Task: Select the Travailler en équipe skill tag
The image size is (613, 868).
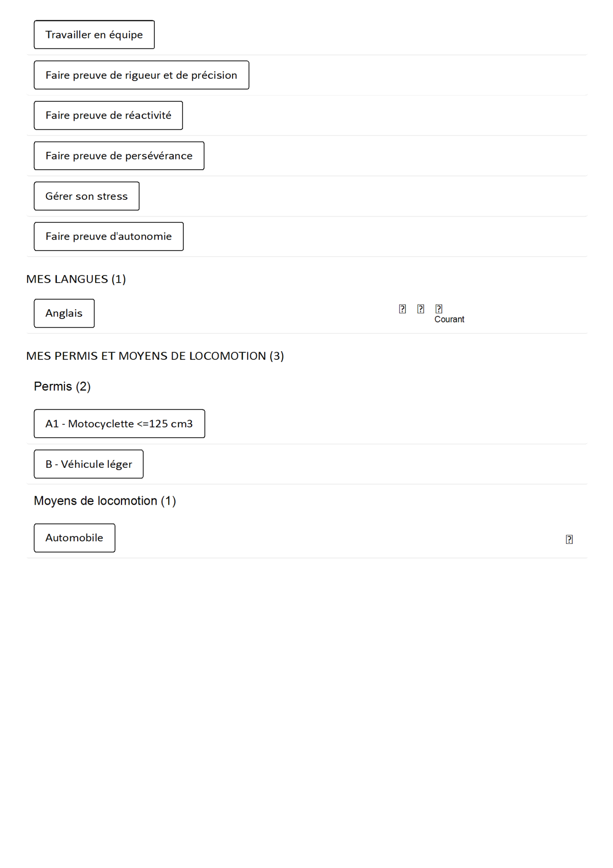Action: tap(94, 35)
